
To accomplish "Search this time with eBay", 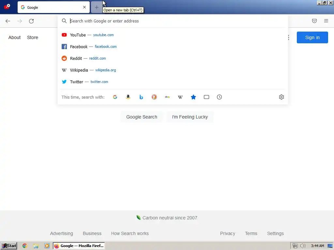I will (x=167, y=97).
